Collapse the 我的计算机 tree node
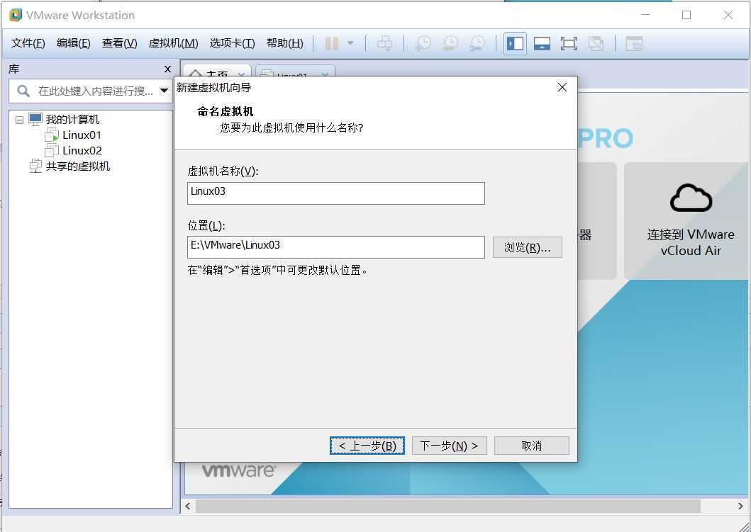 [x=19, y=120]
